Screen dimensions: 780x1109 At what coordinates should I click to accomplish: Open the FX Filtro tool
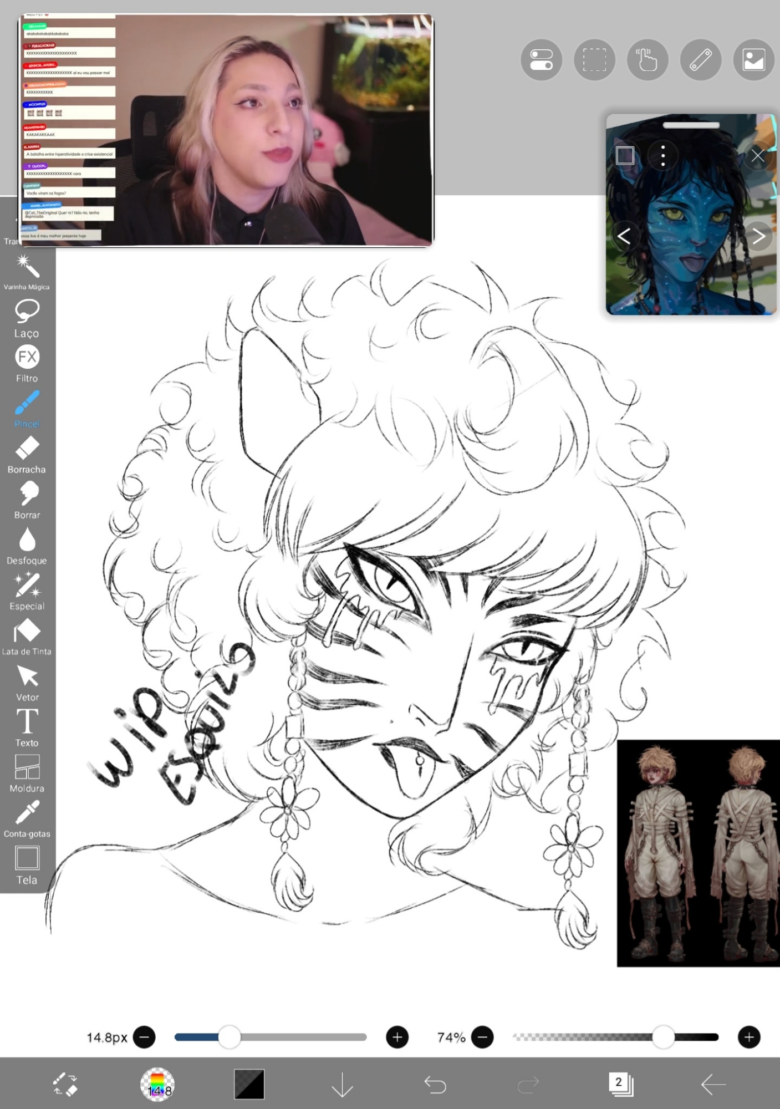coord(27,363)
